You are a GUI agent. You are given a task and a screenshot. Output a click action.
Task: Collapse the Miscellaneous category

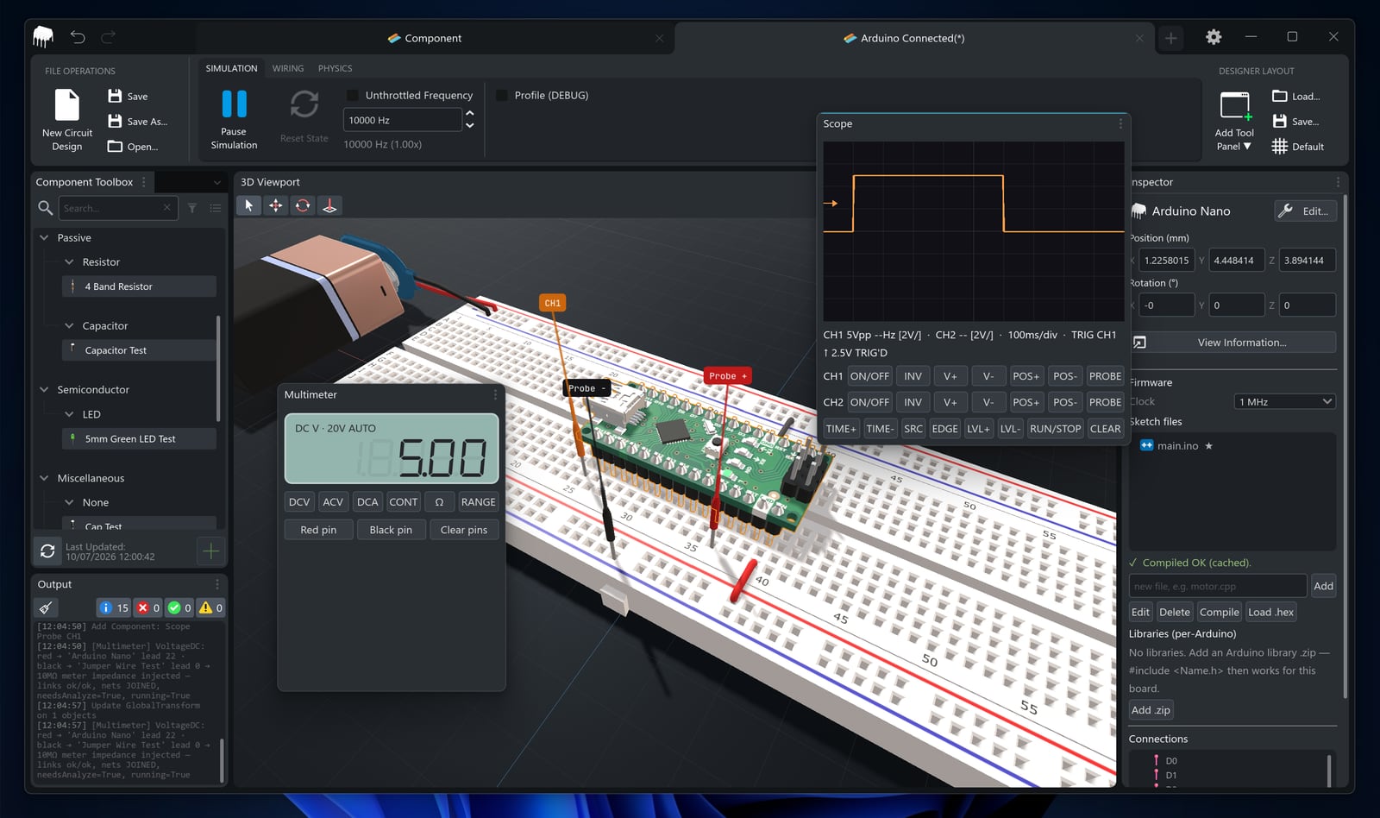pos(44,478)
